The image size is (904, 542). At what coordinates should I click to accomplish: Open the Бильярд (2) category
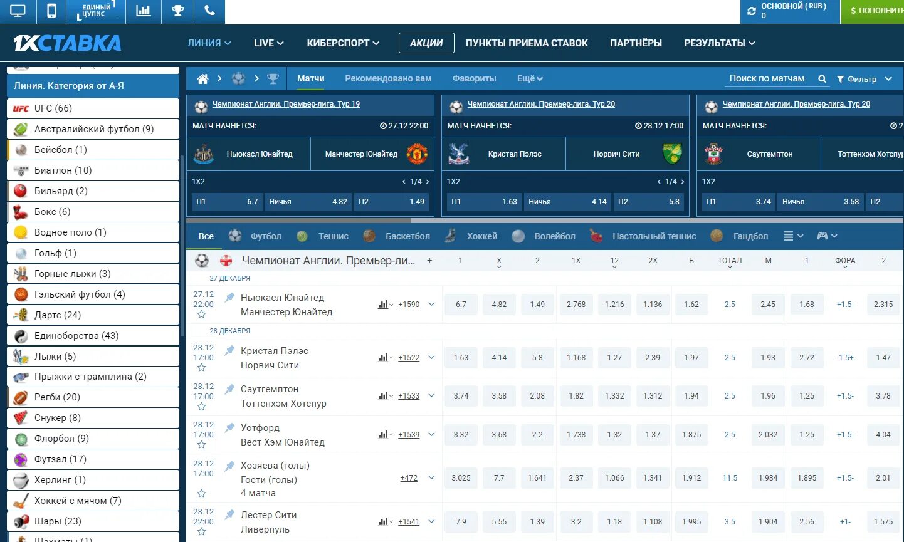[x=93, y=191]
